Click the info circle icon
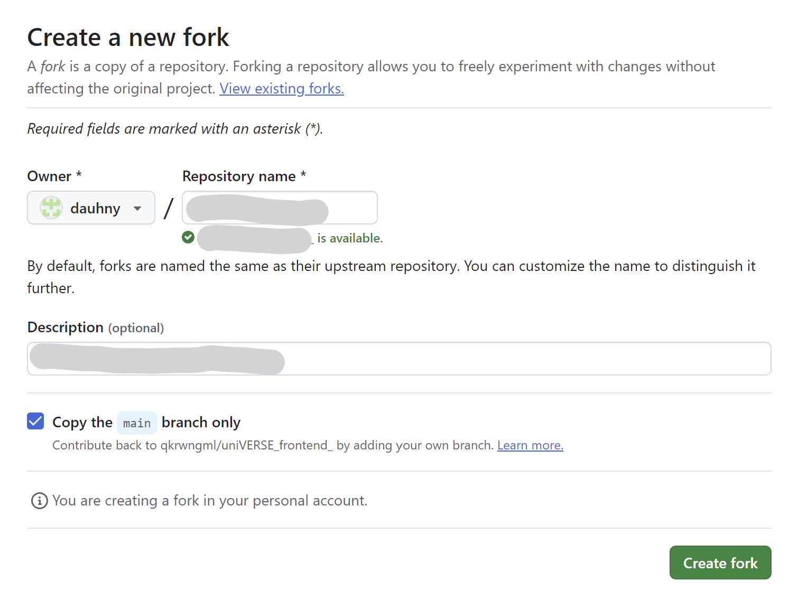This screenshot has height=600, width=798. (x=39, y=501)
